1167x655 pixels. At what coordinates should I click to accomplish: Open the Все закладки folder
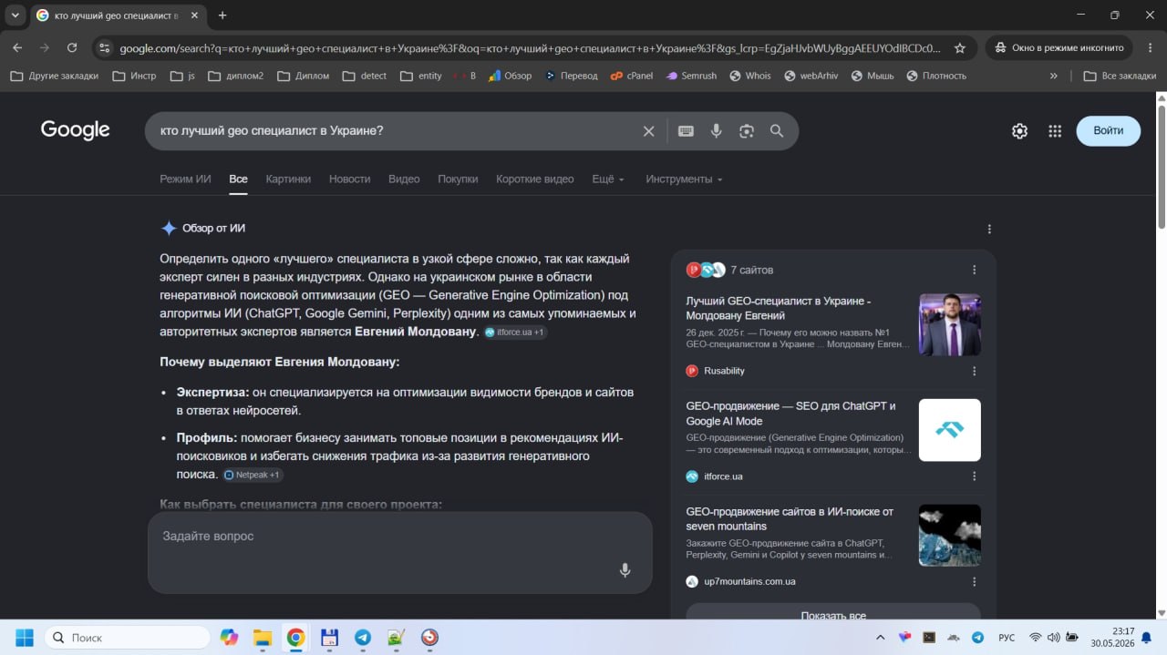1120,76
